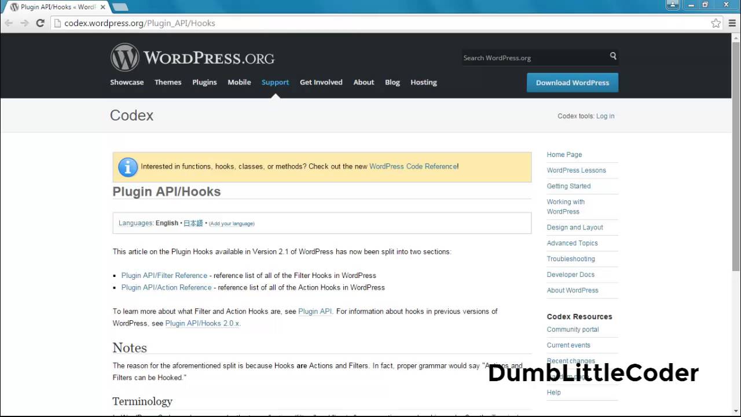
Task: Open a new browser tab
Action: pyautogui.click(x=120, y=7)
